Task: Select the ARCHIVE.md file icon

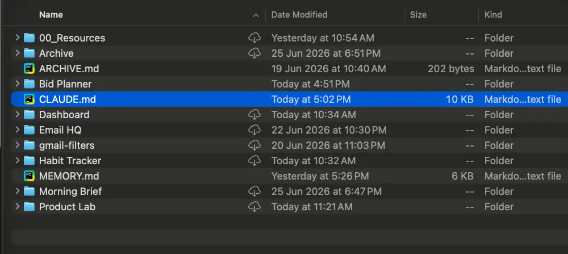Action: click(29, 69)
